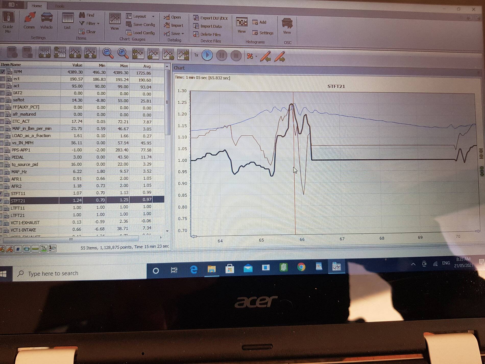Expand the Layout dropdown arrow
The width and height of the screenshot is (485, 364).
tap(153, 16)
